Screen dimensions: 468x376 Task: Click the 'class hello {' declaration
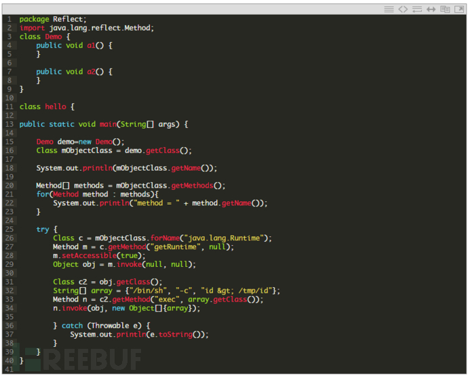coord(47,107)
